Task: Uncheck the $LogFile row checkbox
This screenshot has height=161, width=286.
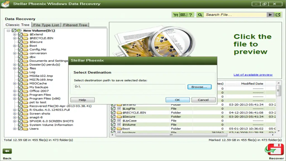Action: click(113, 108)
